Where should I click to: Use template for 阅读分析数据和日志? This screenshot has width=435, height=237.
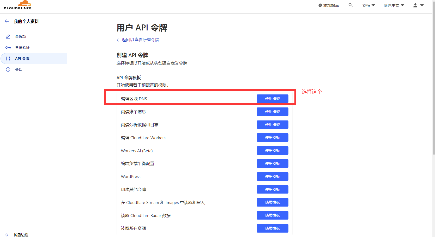[272, 125]
